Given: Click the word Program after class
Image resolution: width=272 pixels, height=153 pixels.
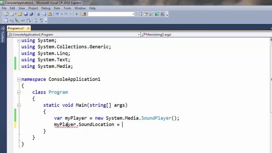Looking at the screenshot, I should (58, 92).
